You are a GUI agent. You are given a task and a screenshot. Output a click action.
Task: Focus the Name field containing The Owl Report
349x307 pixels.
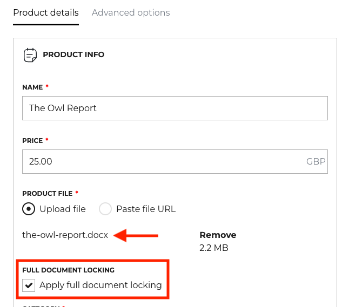(175, 108)
